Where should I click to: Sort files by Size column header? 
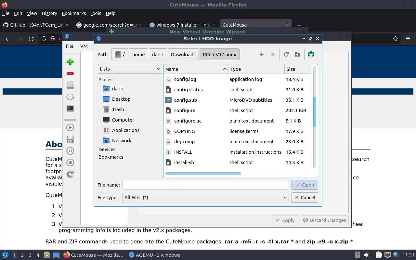[297, 69]
